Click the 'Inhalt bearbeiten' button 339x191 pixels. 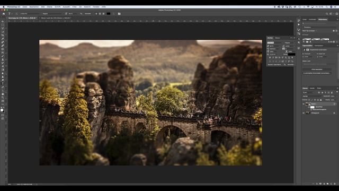317,70
